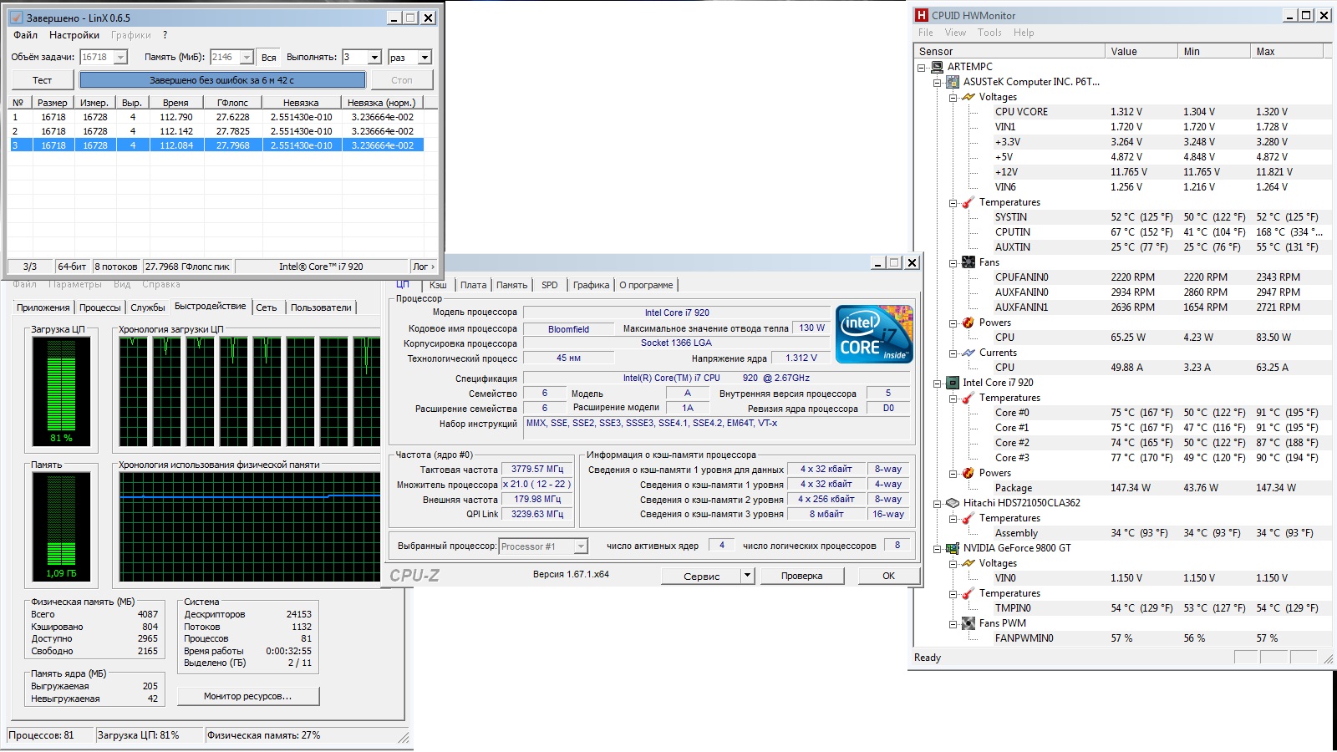Collapse the Intel Core i7 920 node
Screen dimensions: 1337x752
coord(938,384)
